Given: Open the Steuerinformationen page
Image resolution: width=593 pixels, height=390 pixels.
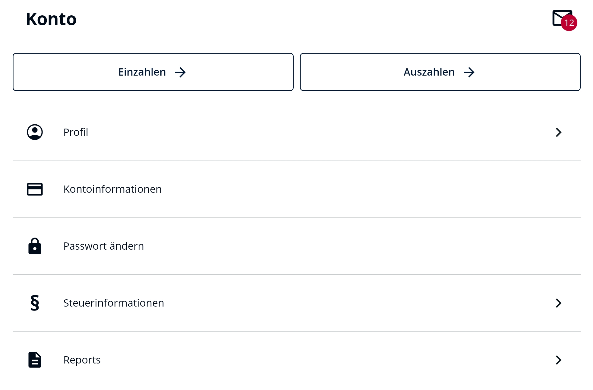Looking at the screenshot, I should [114, 303].
